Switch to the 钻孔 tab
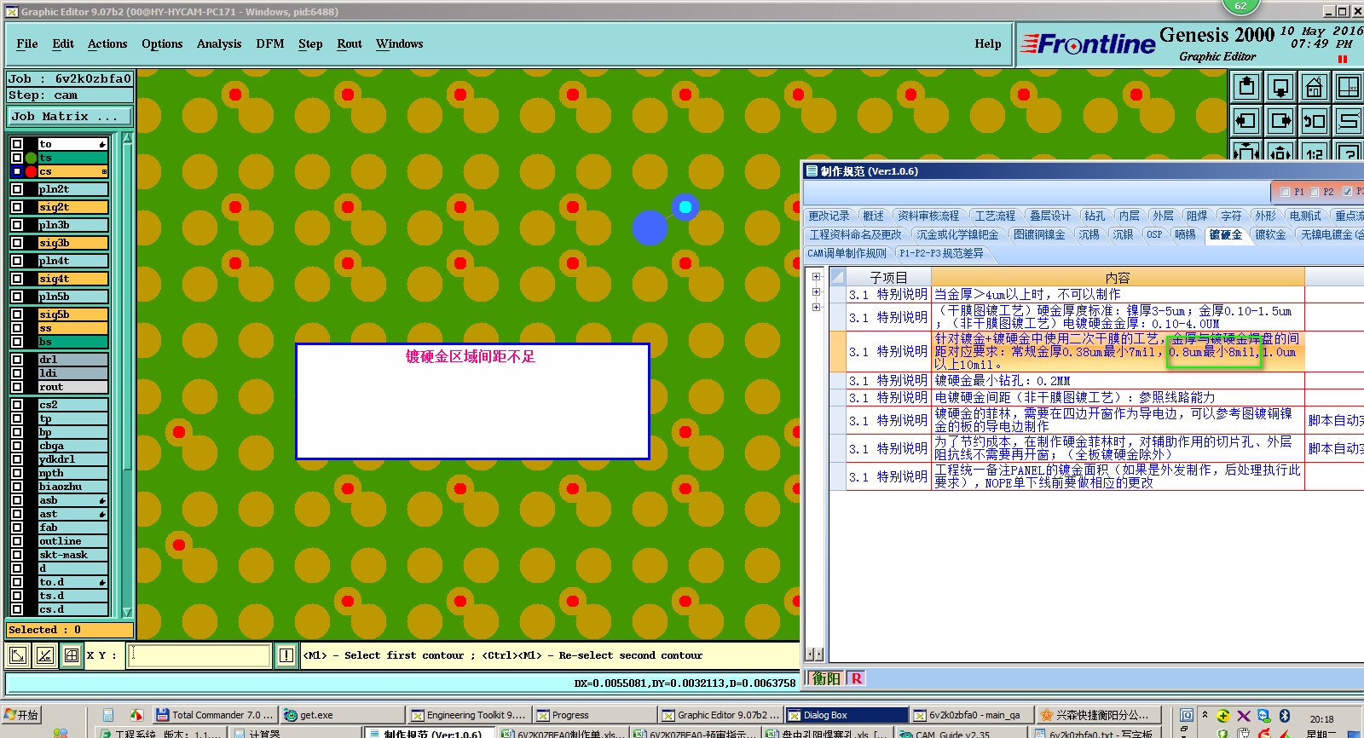This screenshot has width=1364, height=738. (x=1095, y=216)
